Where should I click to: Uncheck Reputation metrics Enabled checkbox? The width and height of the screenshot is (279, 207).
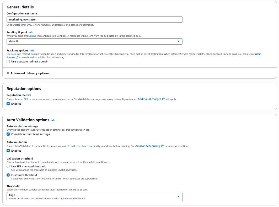pos(8,104)
